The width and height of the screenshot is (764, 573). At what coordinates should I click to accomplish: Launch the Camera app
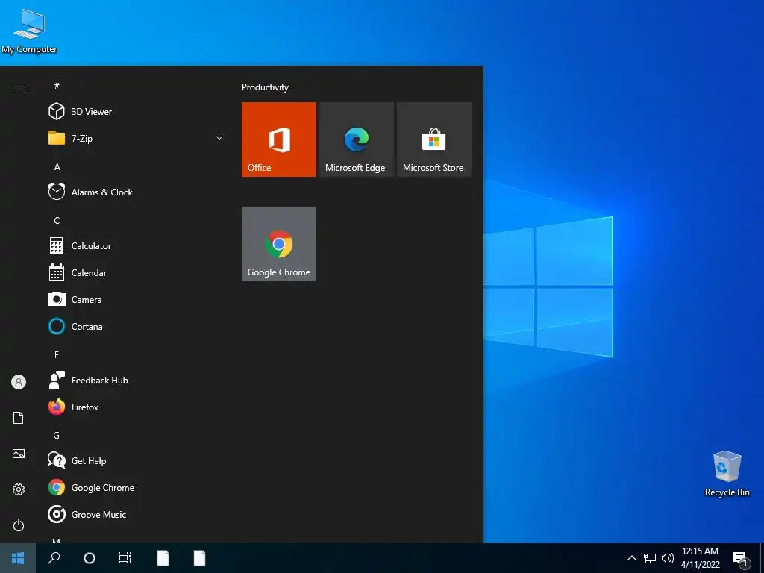(x=137, y=300)
